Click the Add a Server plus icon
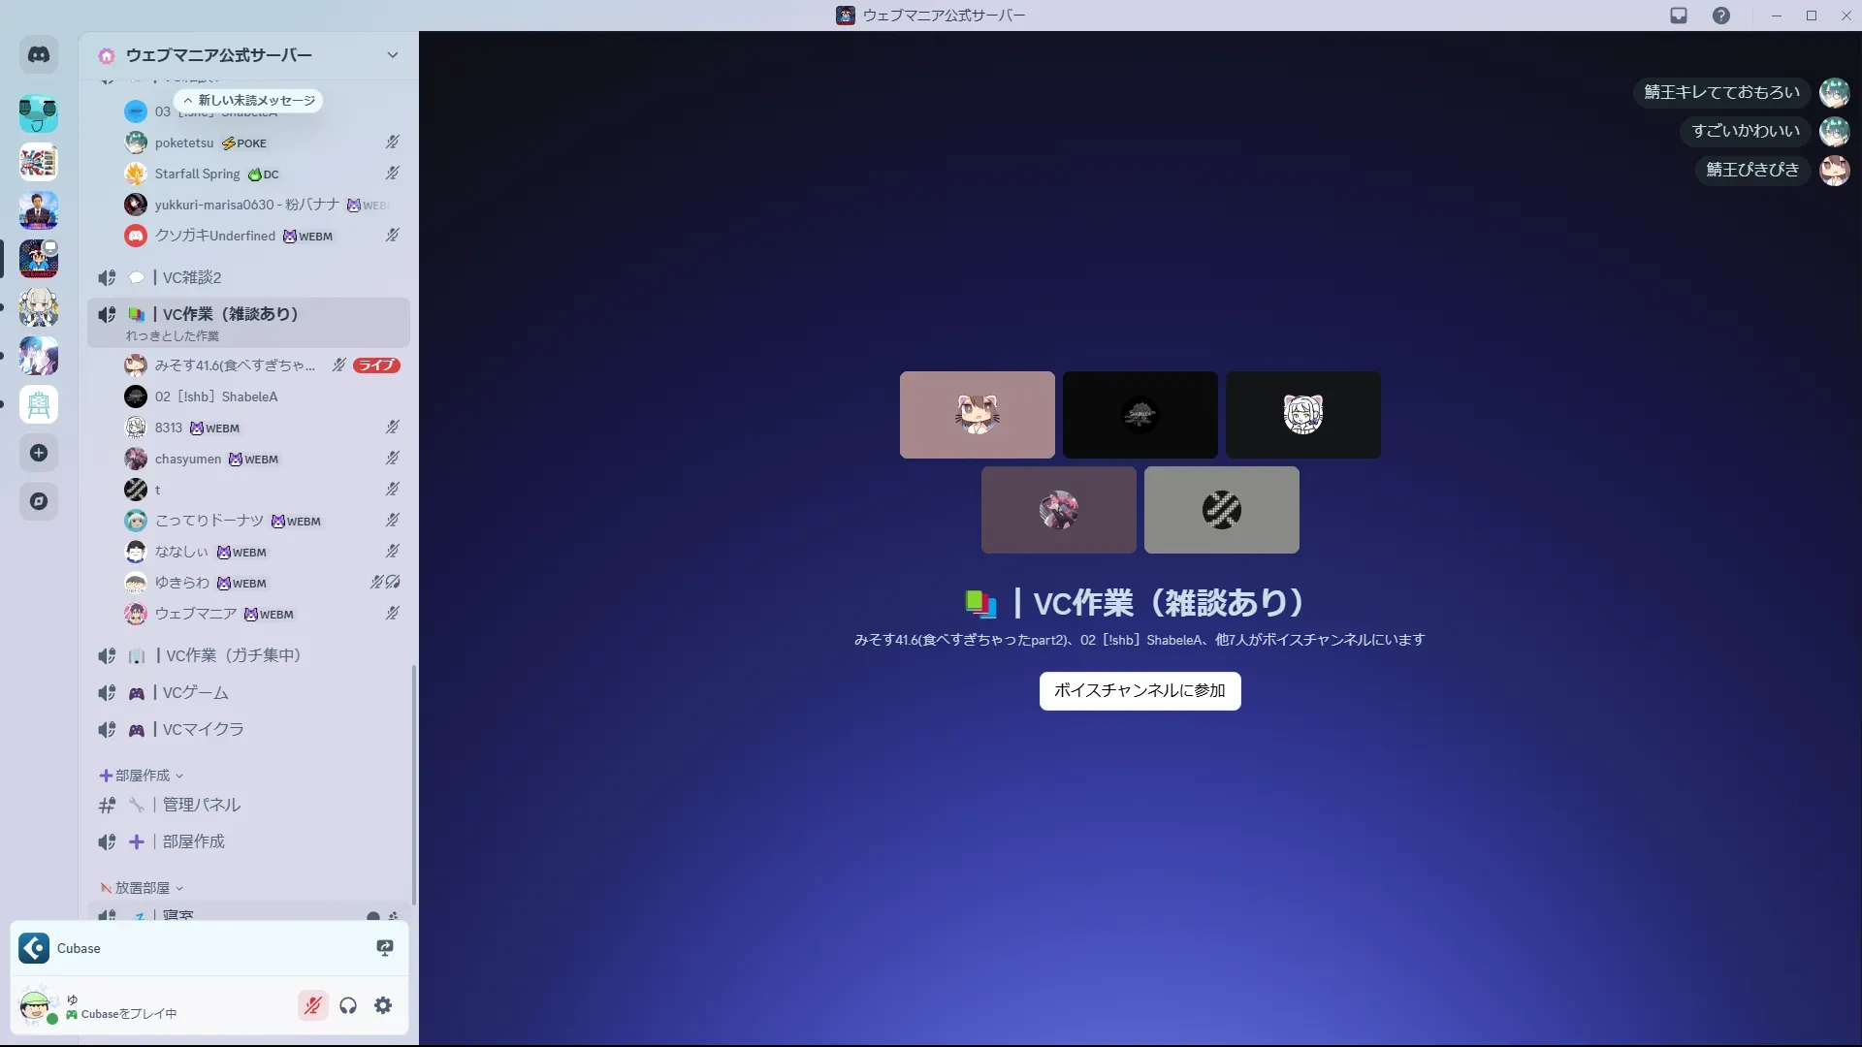1862x1047 pixels. pyautogui.click(x=39, y=453)
